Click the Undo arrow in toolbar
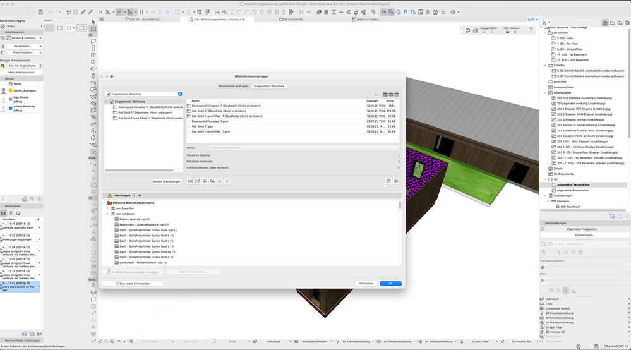 click(x=51, y=12)
